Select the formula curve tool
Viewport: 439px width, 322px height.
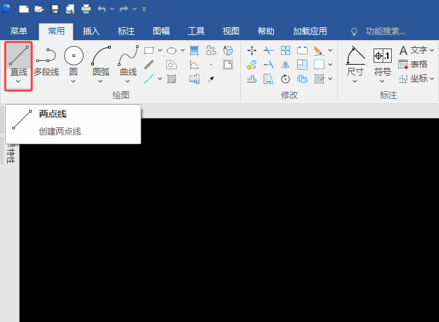194,65
